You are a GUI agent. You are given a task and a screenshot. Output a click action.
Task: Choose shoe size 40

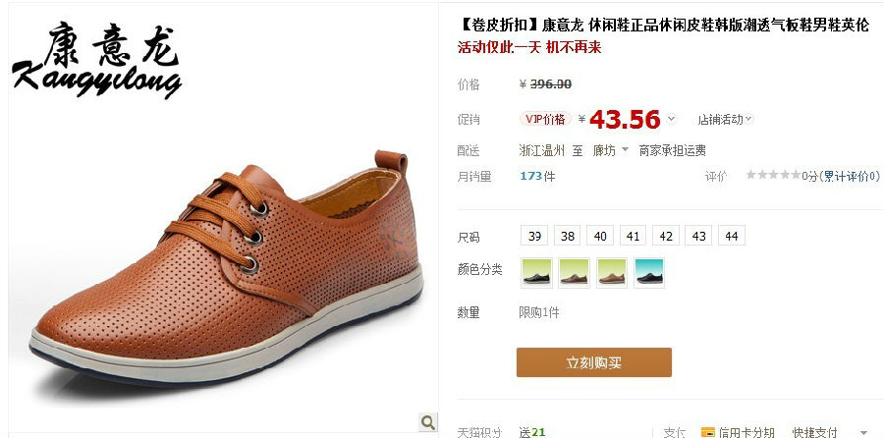(x=600, y=236)
